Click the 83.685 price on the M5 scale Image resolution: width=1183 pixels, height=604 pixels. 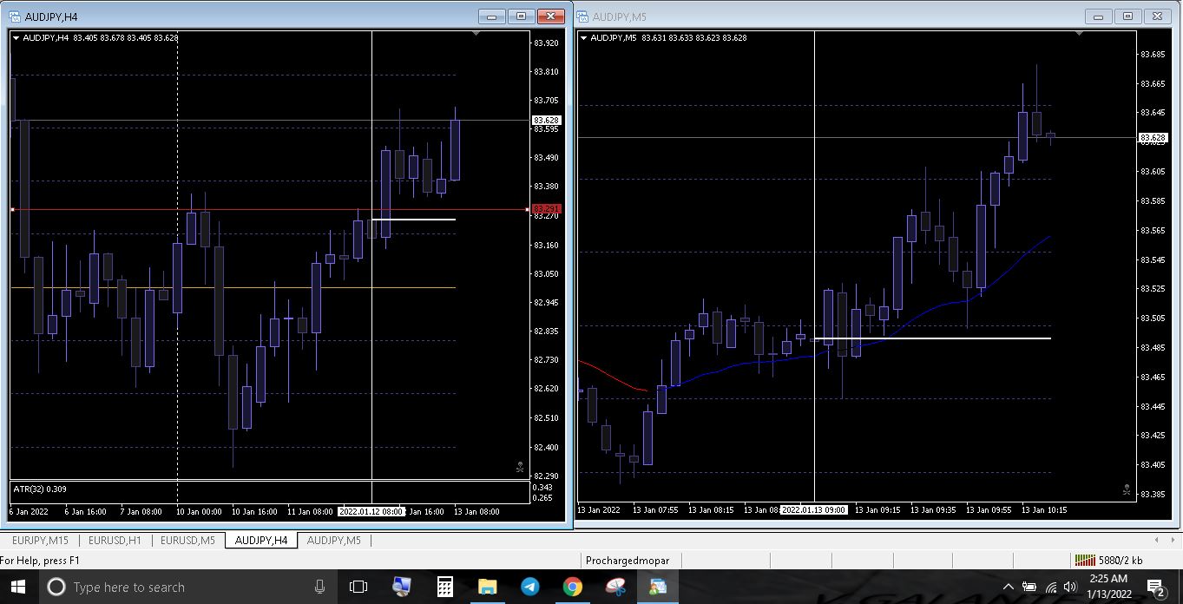[x=1153, y=55]
